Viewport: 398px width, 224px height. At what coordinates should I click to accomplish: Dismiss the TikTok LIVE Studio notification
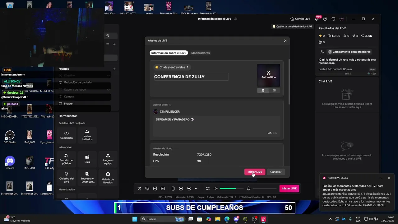389,178
